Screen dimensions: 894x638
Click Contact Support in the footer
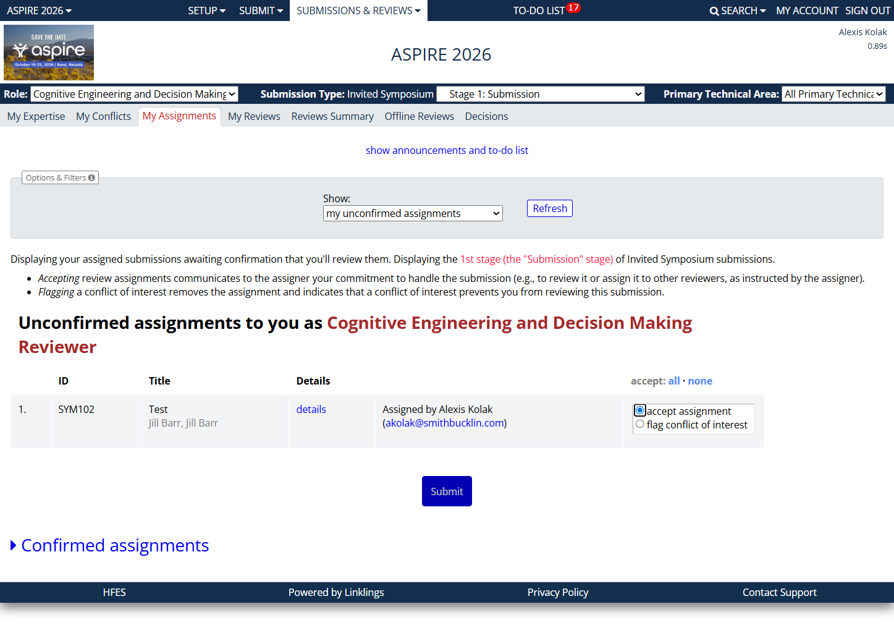[x=780, y=592]
